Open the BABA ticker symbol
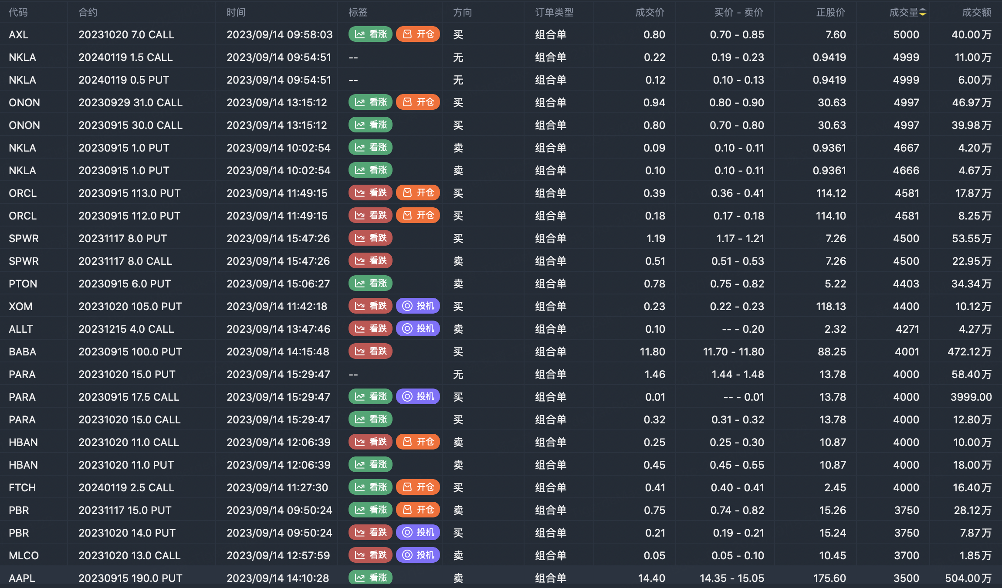 pos(23,351)
